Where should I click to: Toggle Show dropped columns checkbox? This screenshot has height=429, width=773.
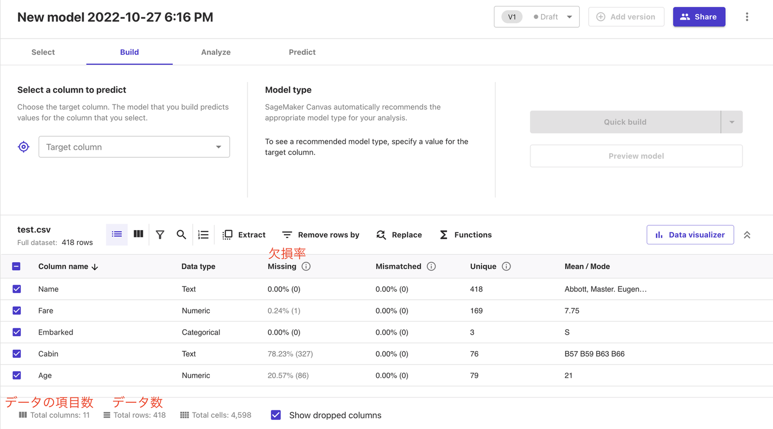(276, 415)
